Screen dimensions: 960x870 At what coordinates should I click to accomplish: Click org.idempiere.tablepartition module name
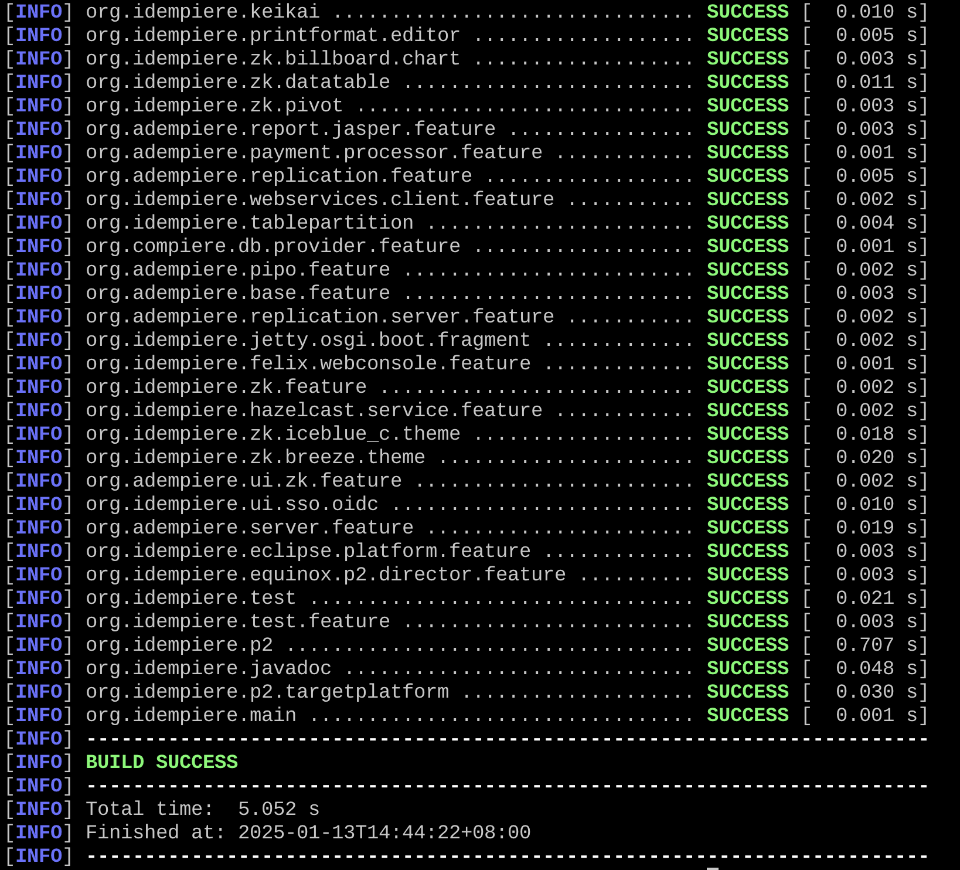(250, 223)
